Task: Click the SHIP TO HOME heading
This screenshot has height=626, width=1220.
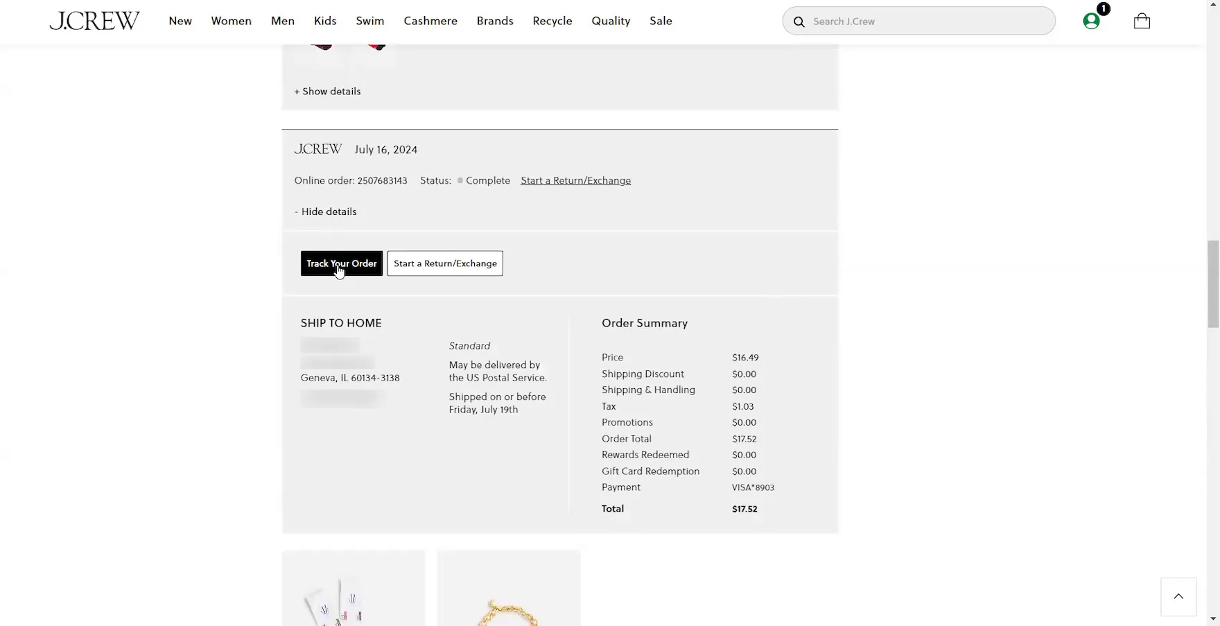Action: pos(341,323)
